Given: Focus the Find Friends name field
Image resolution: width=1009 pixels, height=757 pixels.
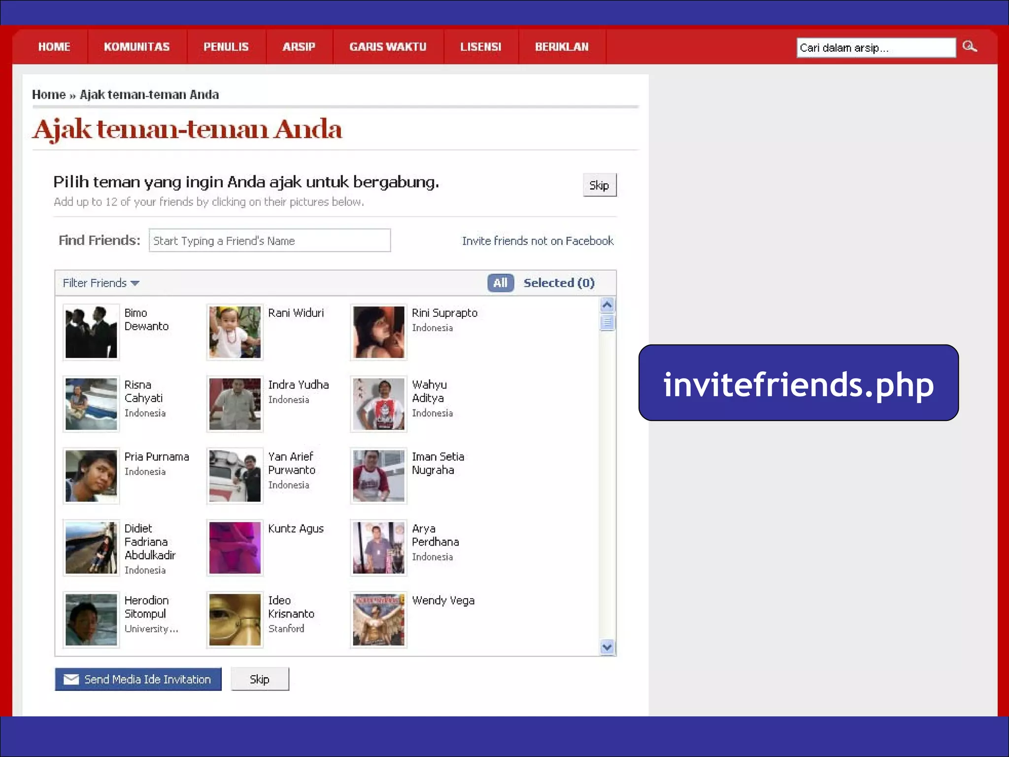Looking at the screenshot, I should tap(270, 241).
